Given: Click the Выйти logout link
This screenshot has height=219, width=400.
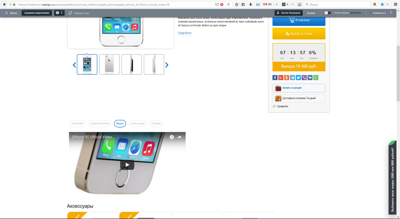Looking at the screenshot, I should 311,13.
